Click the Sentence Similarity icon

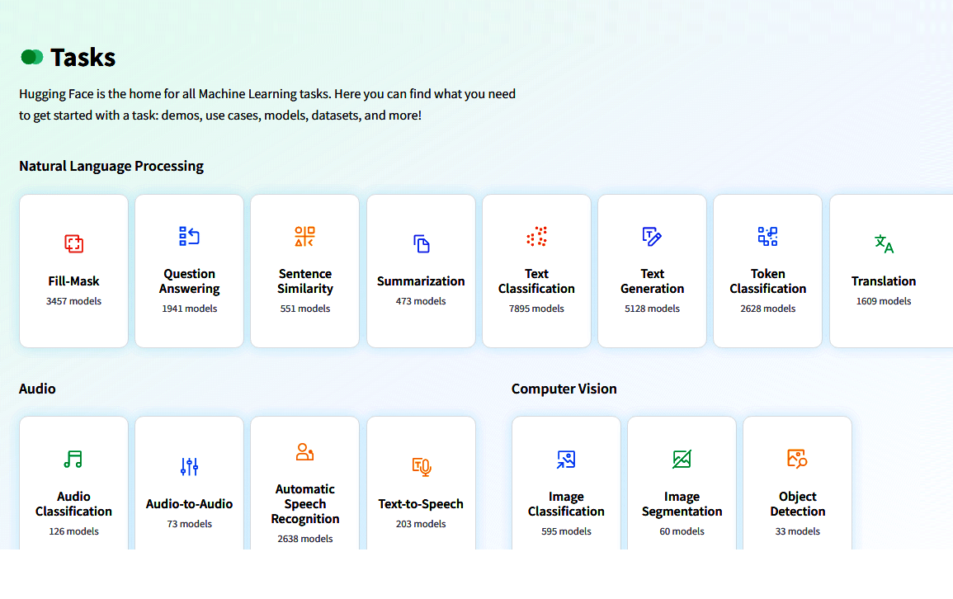(305, 237)
